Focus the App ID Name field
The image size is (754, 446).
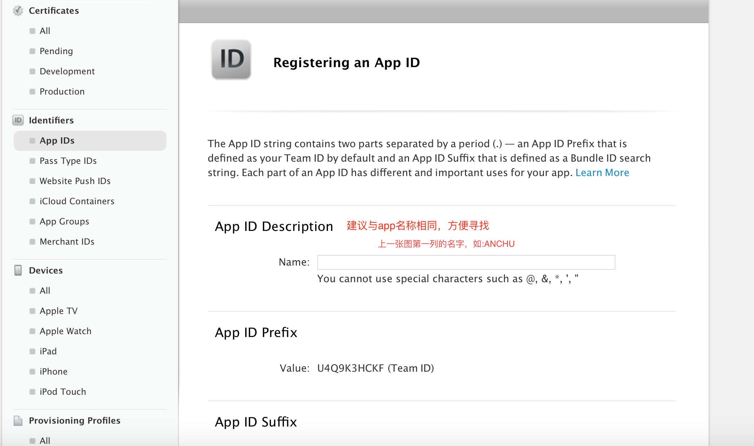pyautogui.click(x=466, y=262)
